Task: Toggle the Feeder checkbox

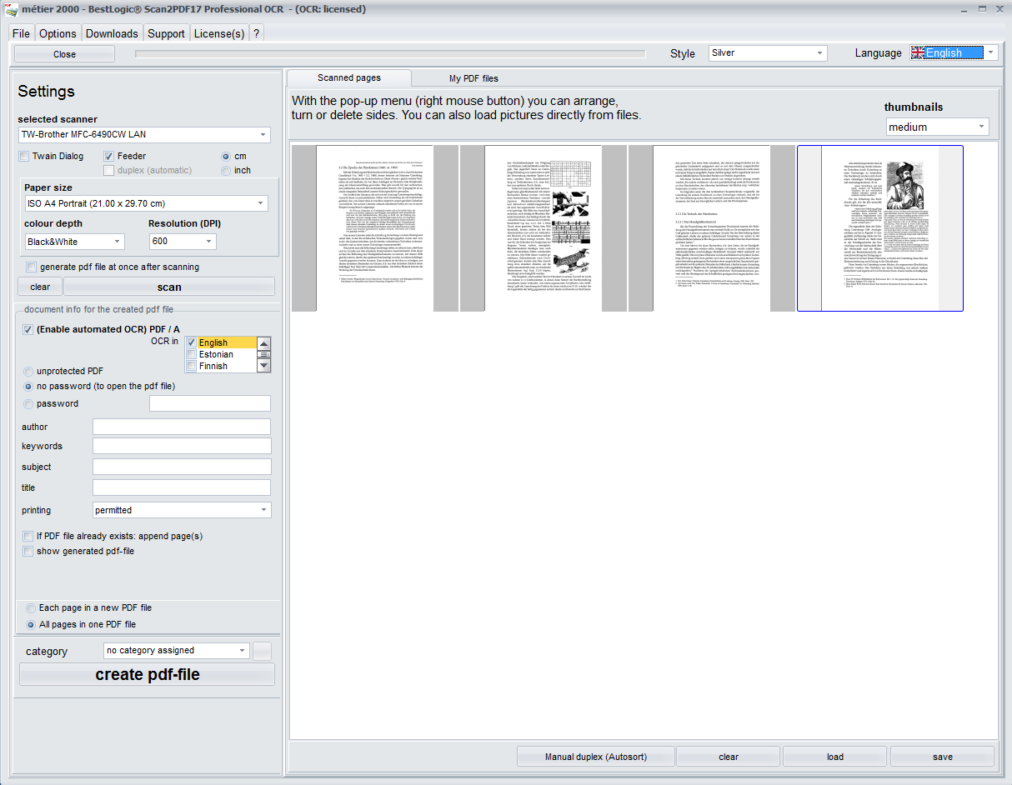Action: (109, 156)
